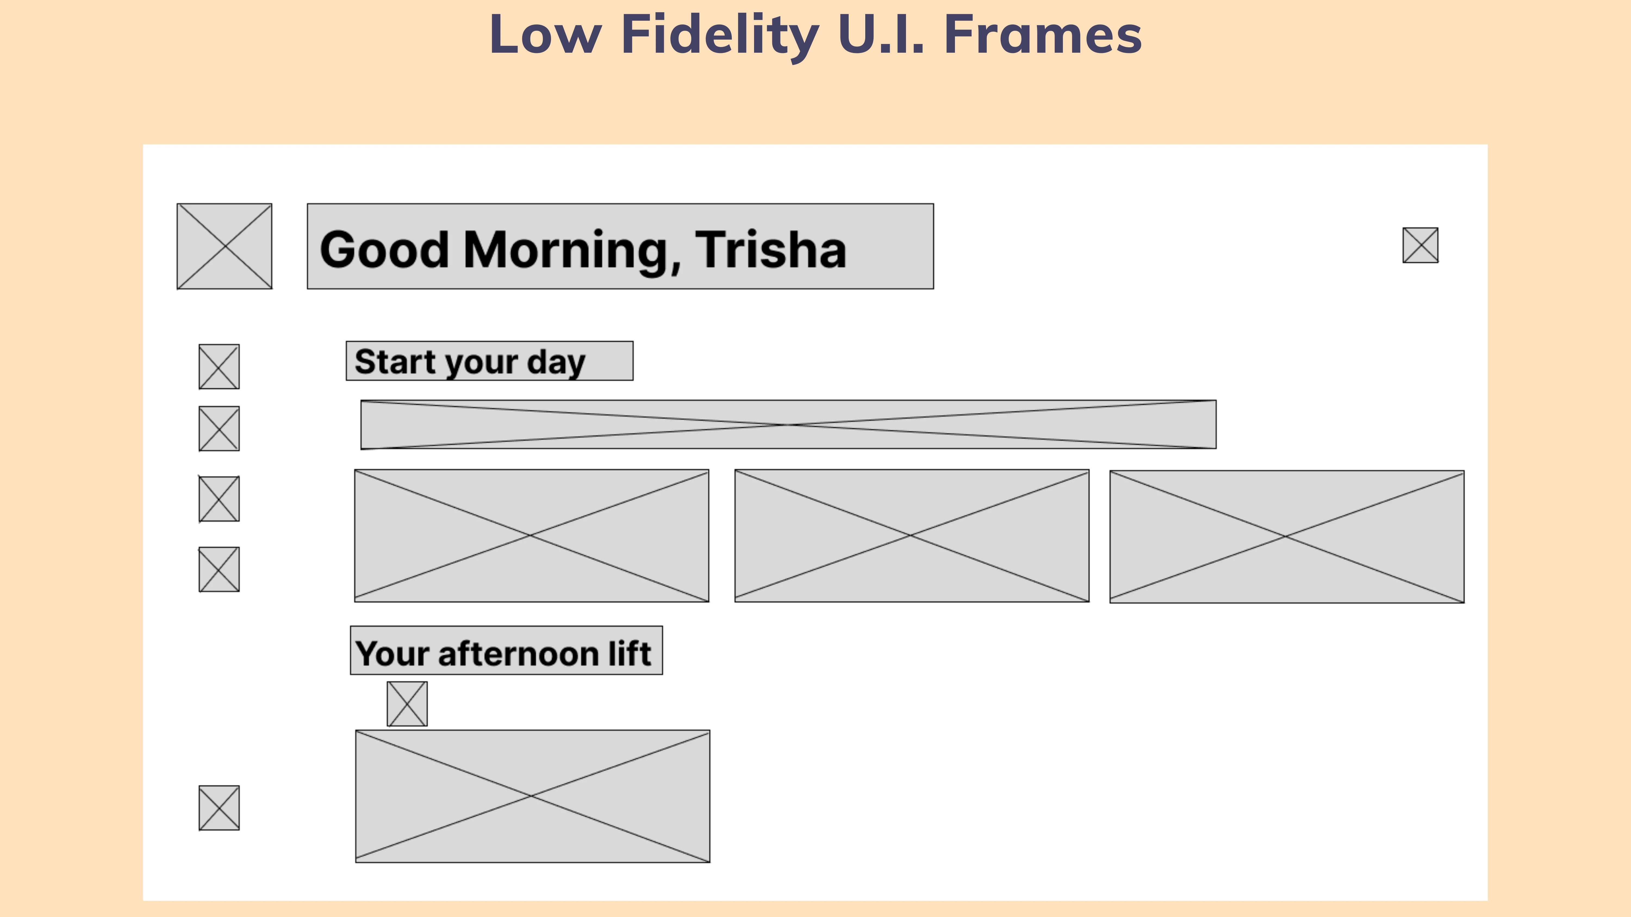Select the second sidebar icon placeholder
This screenshot has height=917, width=1631.
click(x=219, y=428)
